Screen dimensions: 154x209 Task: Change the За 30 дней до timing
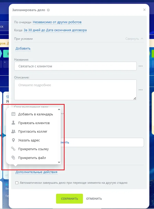coord(55,30)
